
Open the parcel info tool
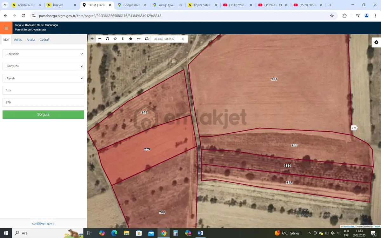pyautogui.click(x=123, y=39)
